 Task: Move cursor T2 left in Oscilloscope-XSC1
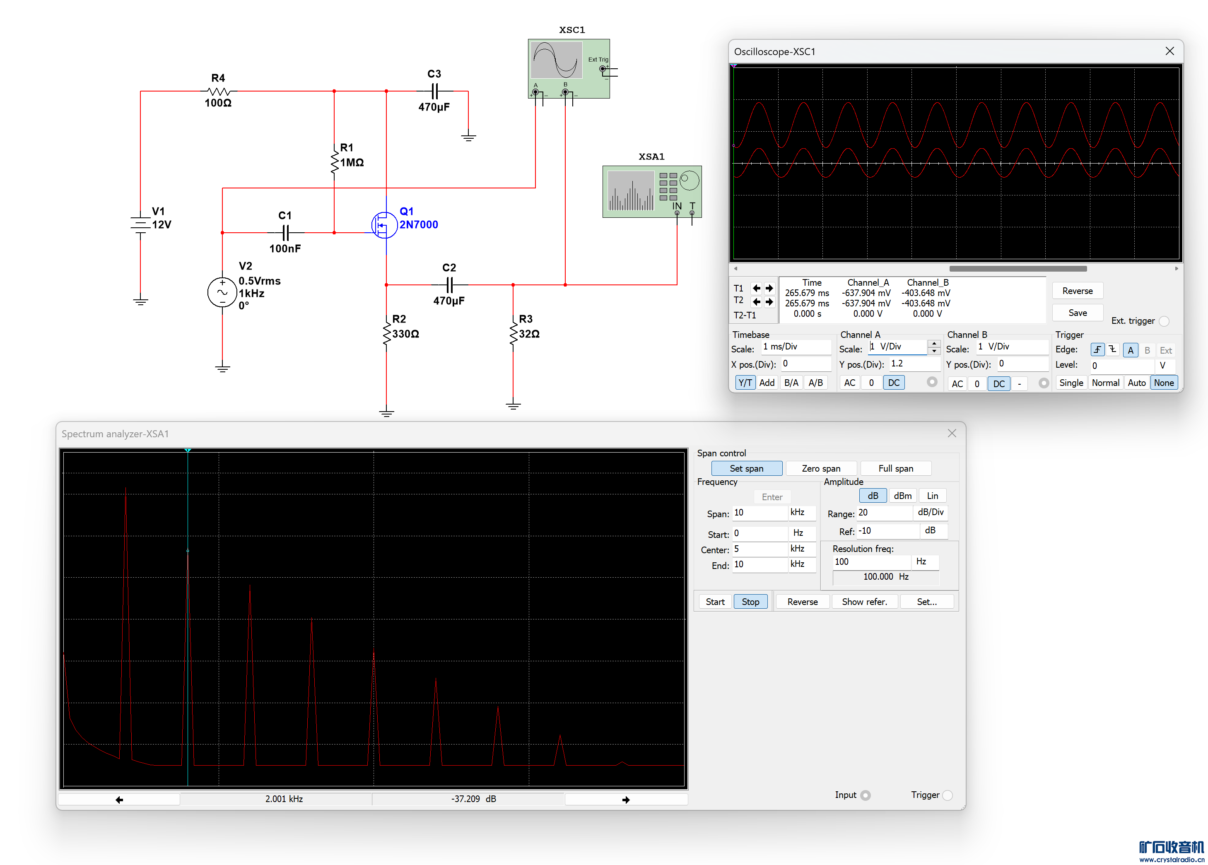coord(756,301)
